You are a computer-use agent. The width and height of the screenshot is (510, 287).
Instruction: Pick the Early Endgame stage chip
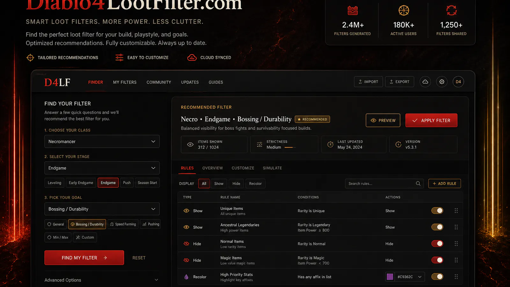81,183
